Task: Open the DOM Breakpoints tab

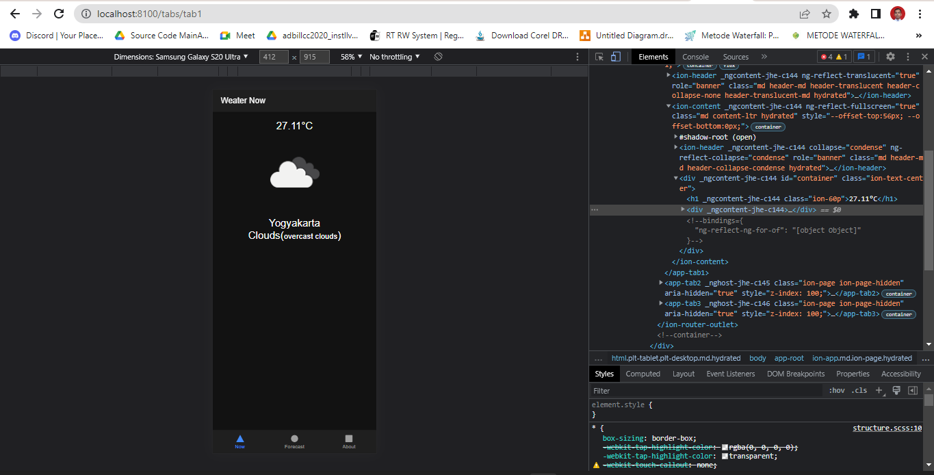Action: (x=796, y=374)
